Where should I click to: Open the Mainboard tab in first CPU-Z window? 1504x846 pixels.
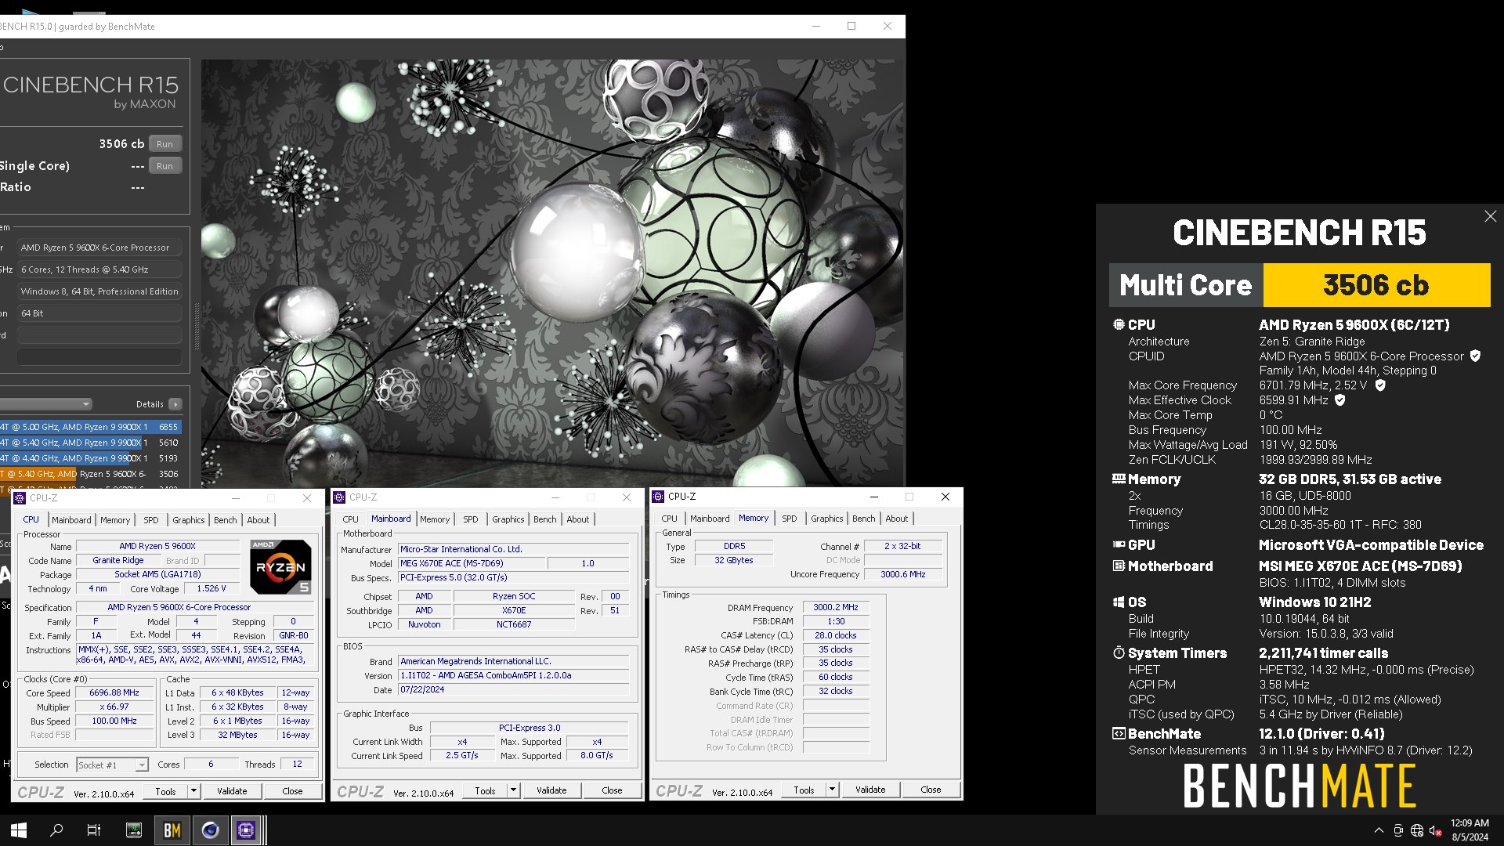71,520
